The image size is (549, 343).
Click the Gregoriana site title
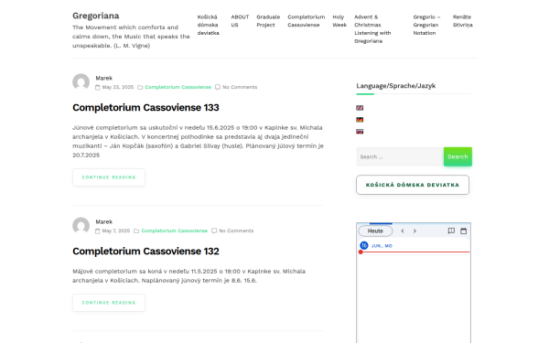click(x=95, y=16)
